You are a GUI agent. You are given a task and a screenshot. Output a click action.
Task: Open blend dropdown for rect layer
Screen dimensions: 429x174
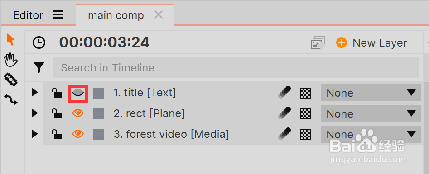[371, 113]
